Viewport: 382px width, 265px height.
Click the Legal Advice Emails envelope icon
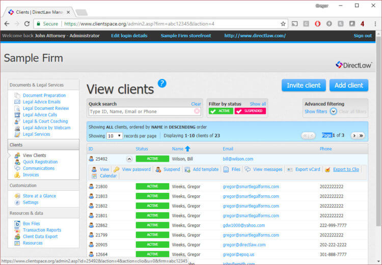17,102
